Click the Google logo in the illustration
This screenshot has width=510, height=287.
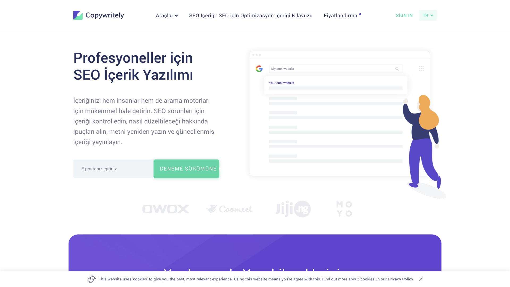point(259,69)
